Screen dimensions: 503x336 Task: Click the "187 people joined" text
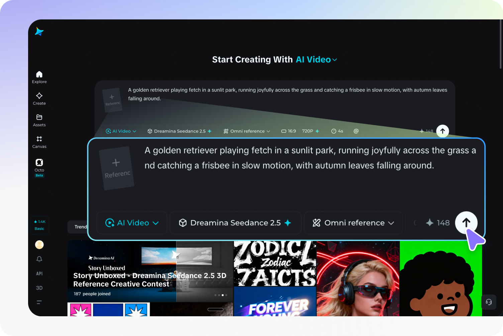pyautogui.click(x=92, y=294)
